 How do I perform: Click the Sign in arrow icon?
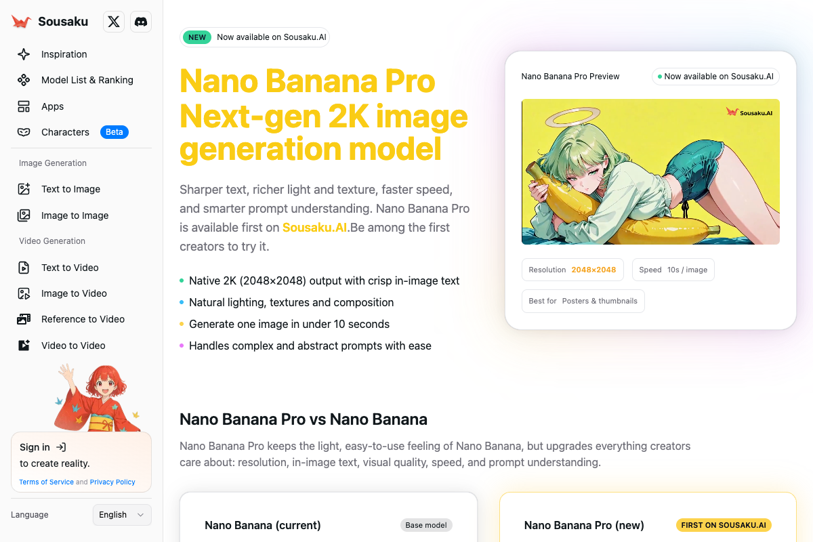(61, 447)
